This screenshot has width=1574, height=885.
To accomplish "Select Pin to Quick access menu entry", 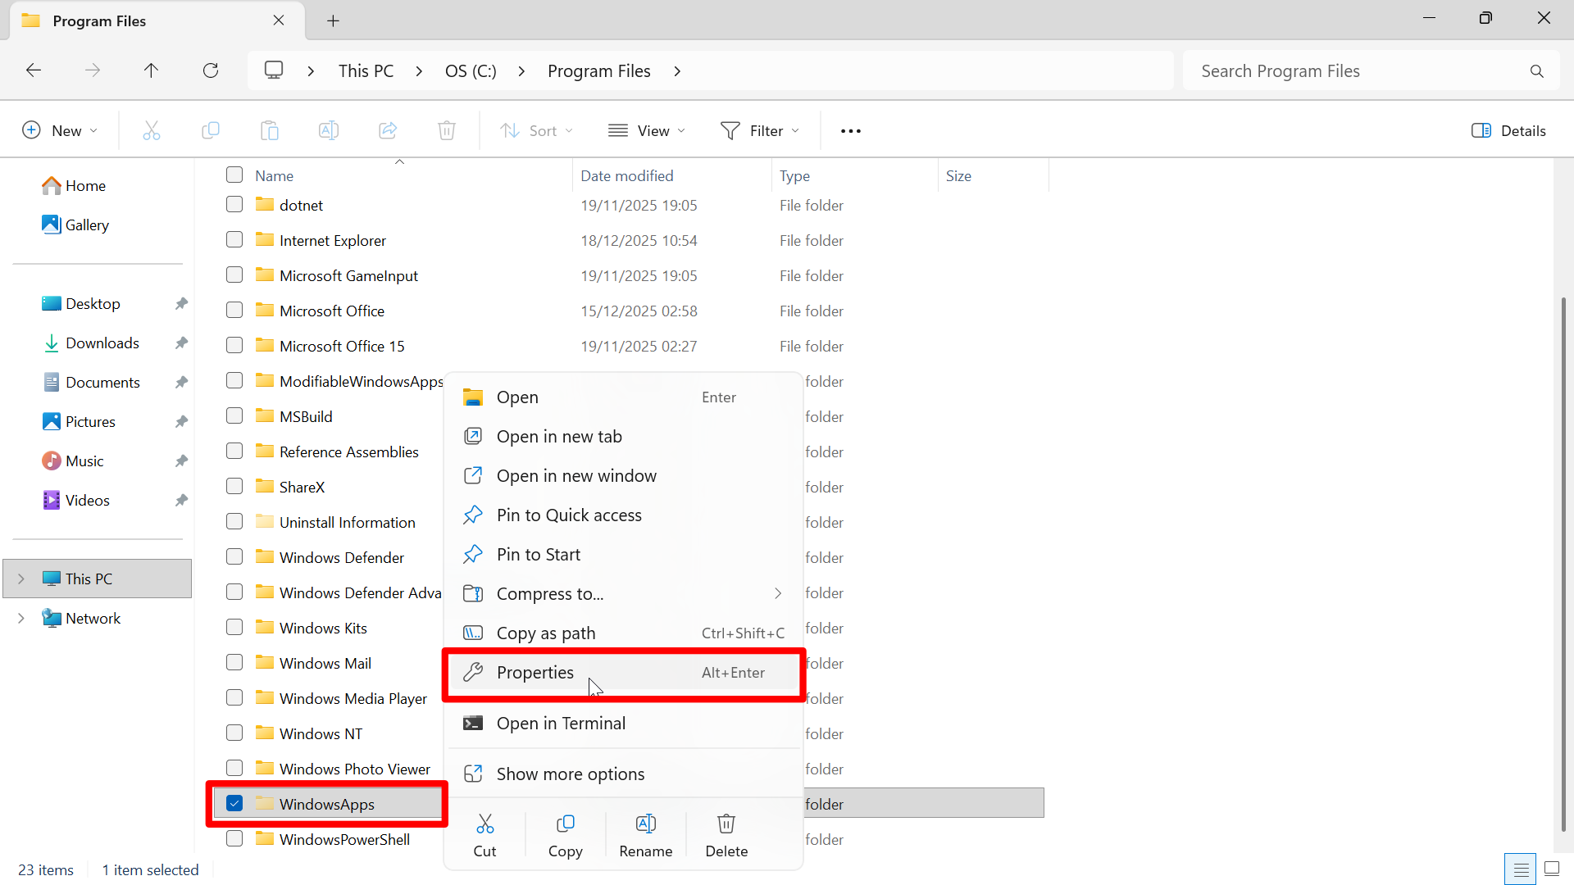I will [x=569, y=515].
